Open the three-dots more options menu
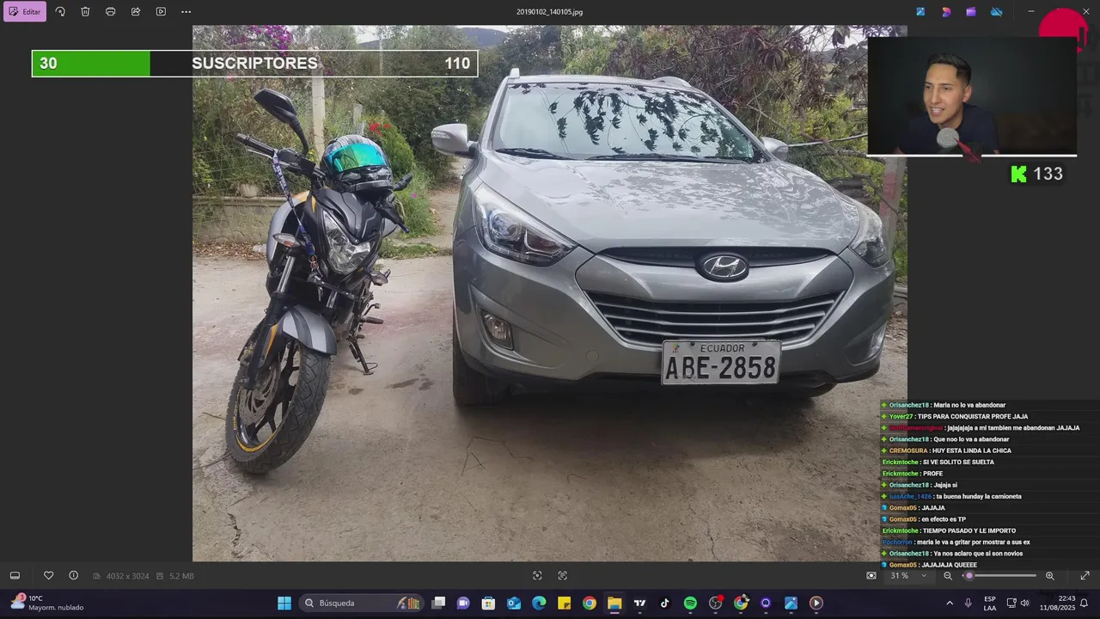This screenshot has width=1100, height=619. [186, 12]
